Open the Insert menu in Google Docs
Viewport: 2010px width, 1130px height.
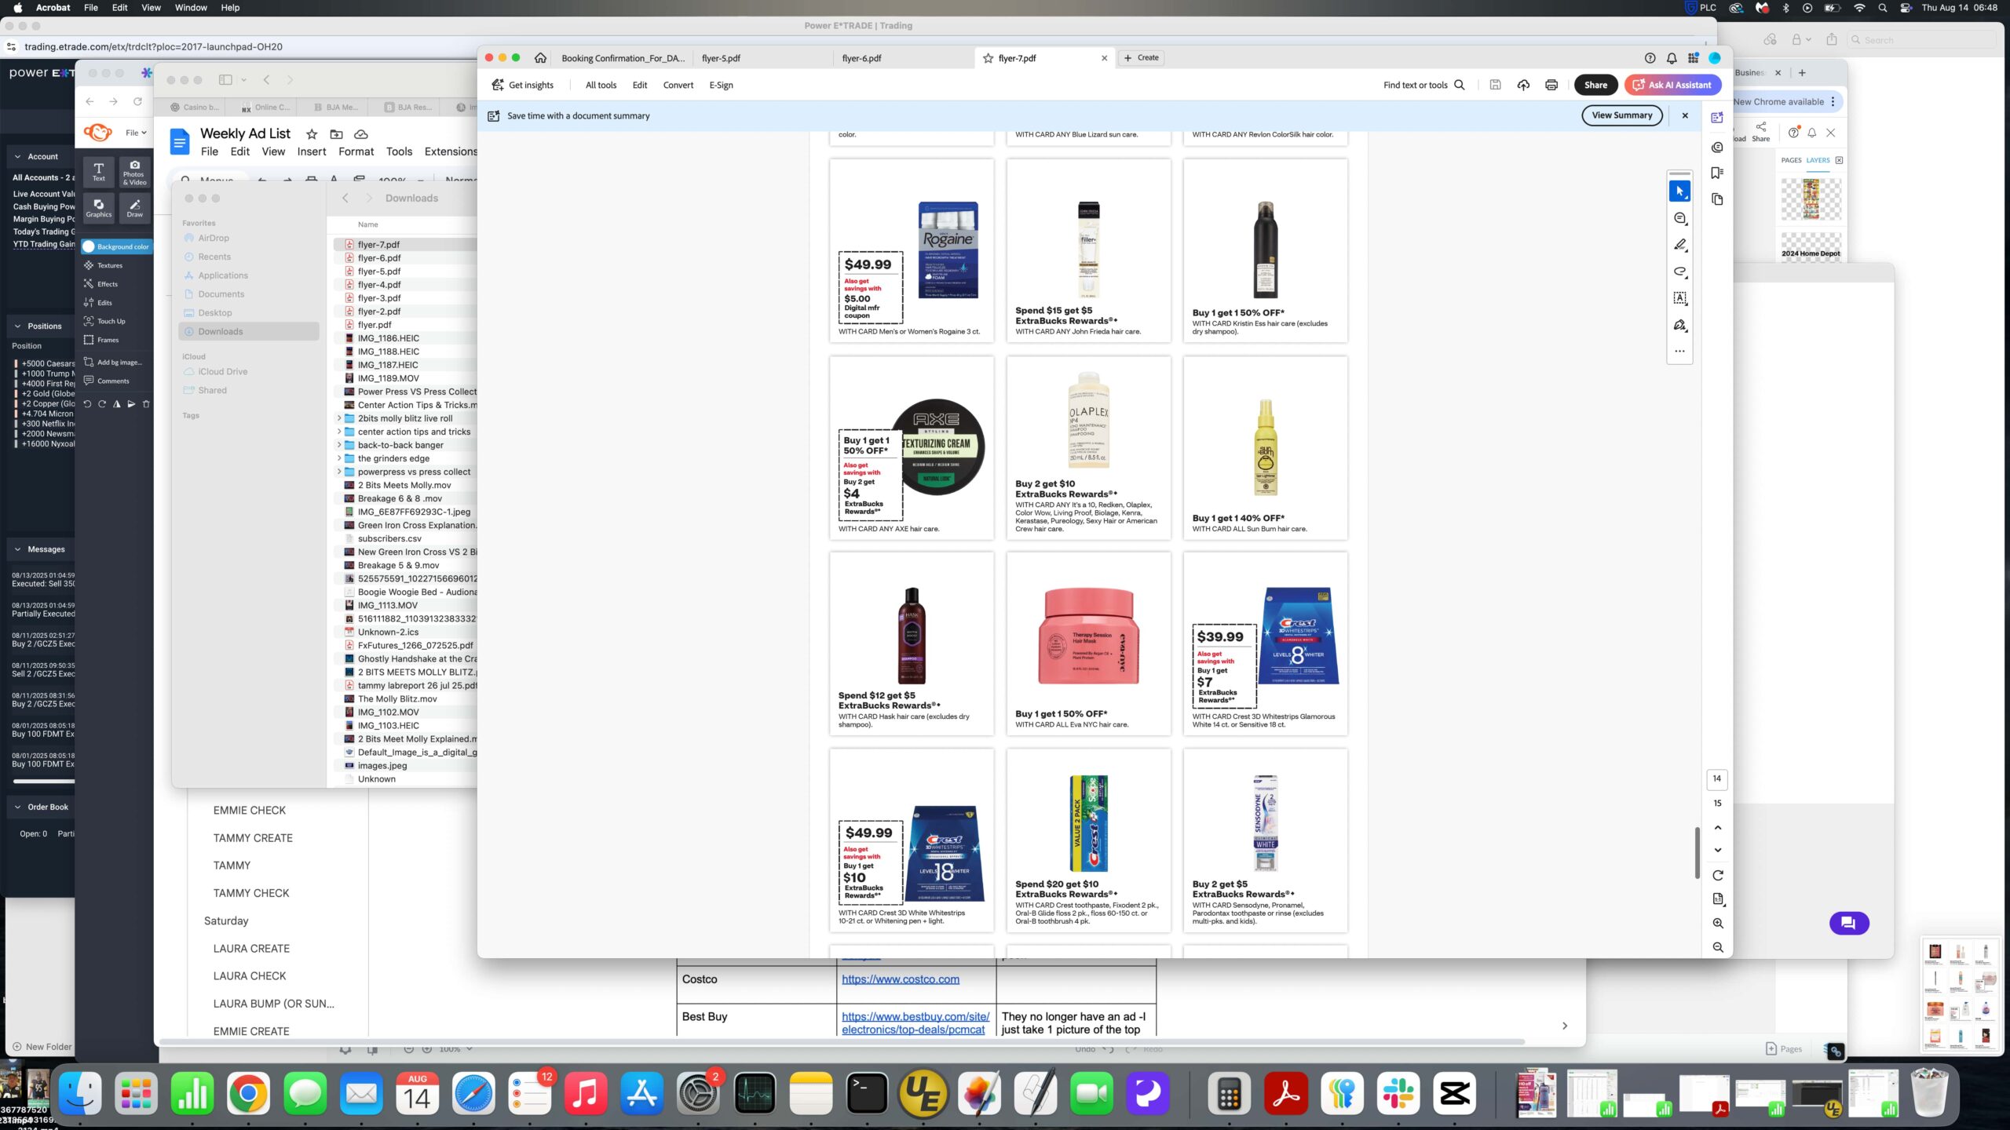tap(311, 151)
